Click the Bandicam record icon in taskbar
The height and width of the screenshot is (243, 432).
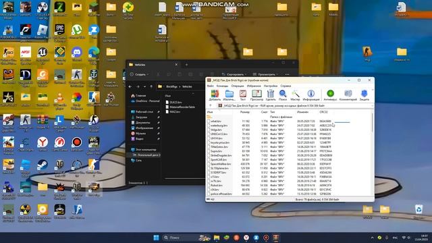pyautogui.click(x=266, y=238)
